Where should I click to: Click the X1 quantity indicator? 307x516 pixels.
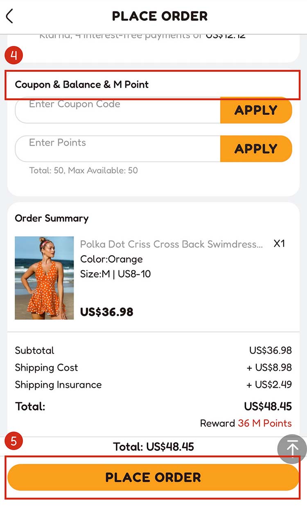click(x=279, y=244)
